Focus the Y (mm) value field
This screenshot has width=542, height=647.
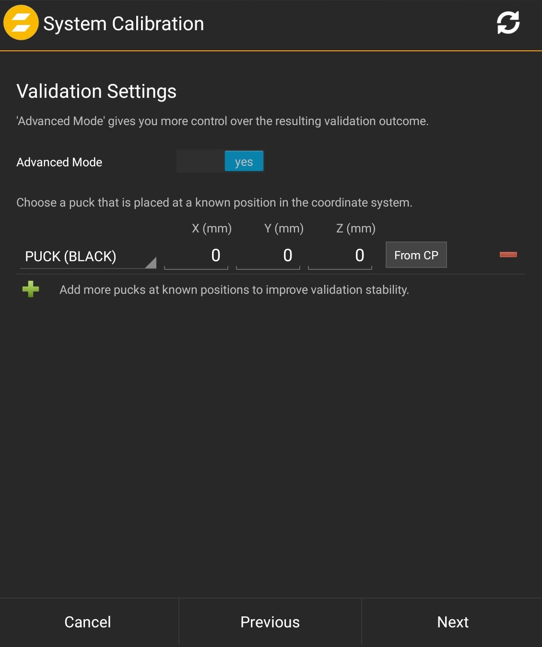pyautogui.click(x=268, y=255)
